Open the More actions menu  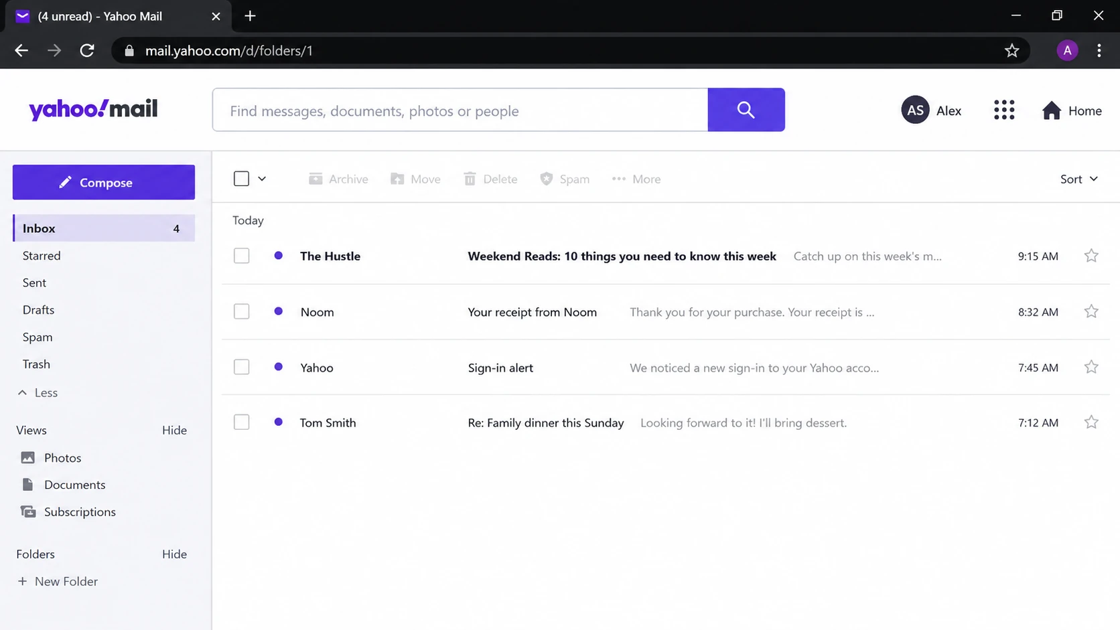pos(636,179)
